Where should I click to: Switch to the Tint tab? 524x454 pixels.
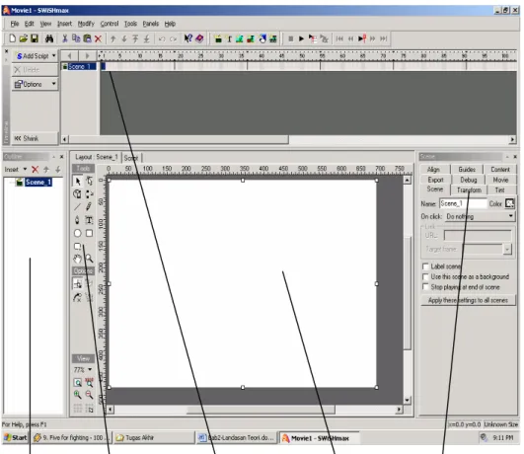499,189
